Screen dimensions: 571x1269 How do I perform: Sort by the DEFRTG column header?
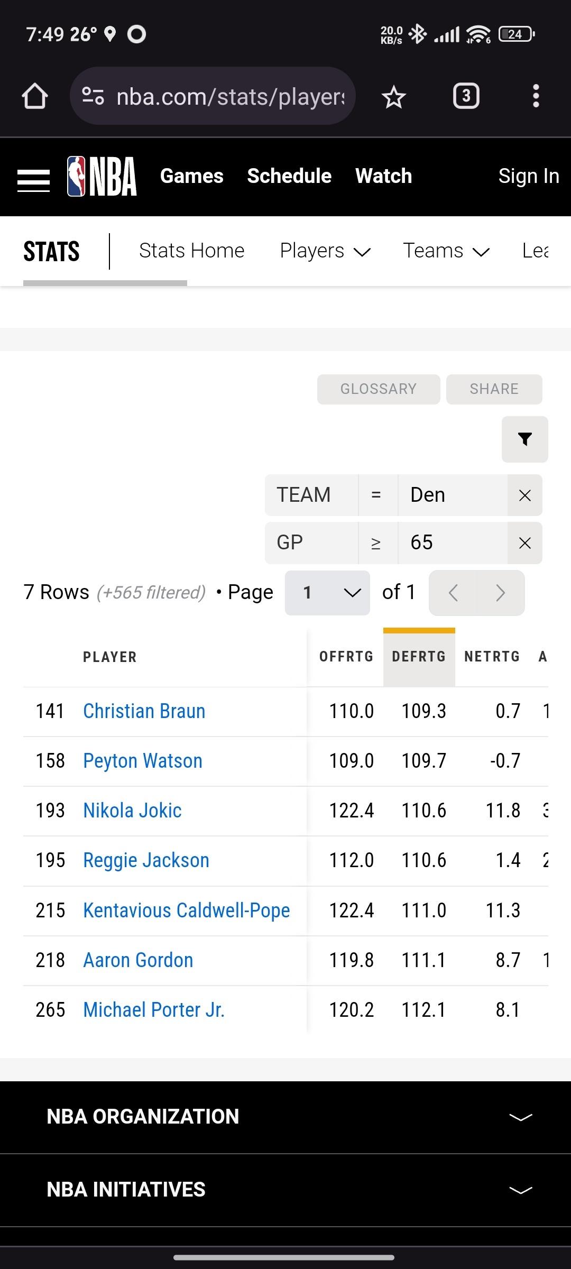(x=419, y=657)
